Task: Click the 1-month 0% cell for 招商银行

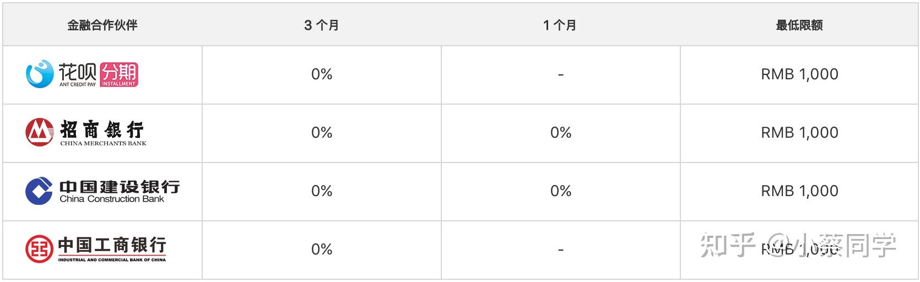Action: (x=561, y=132)
